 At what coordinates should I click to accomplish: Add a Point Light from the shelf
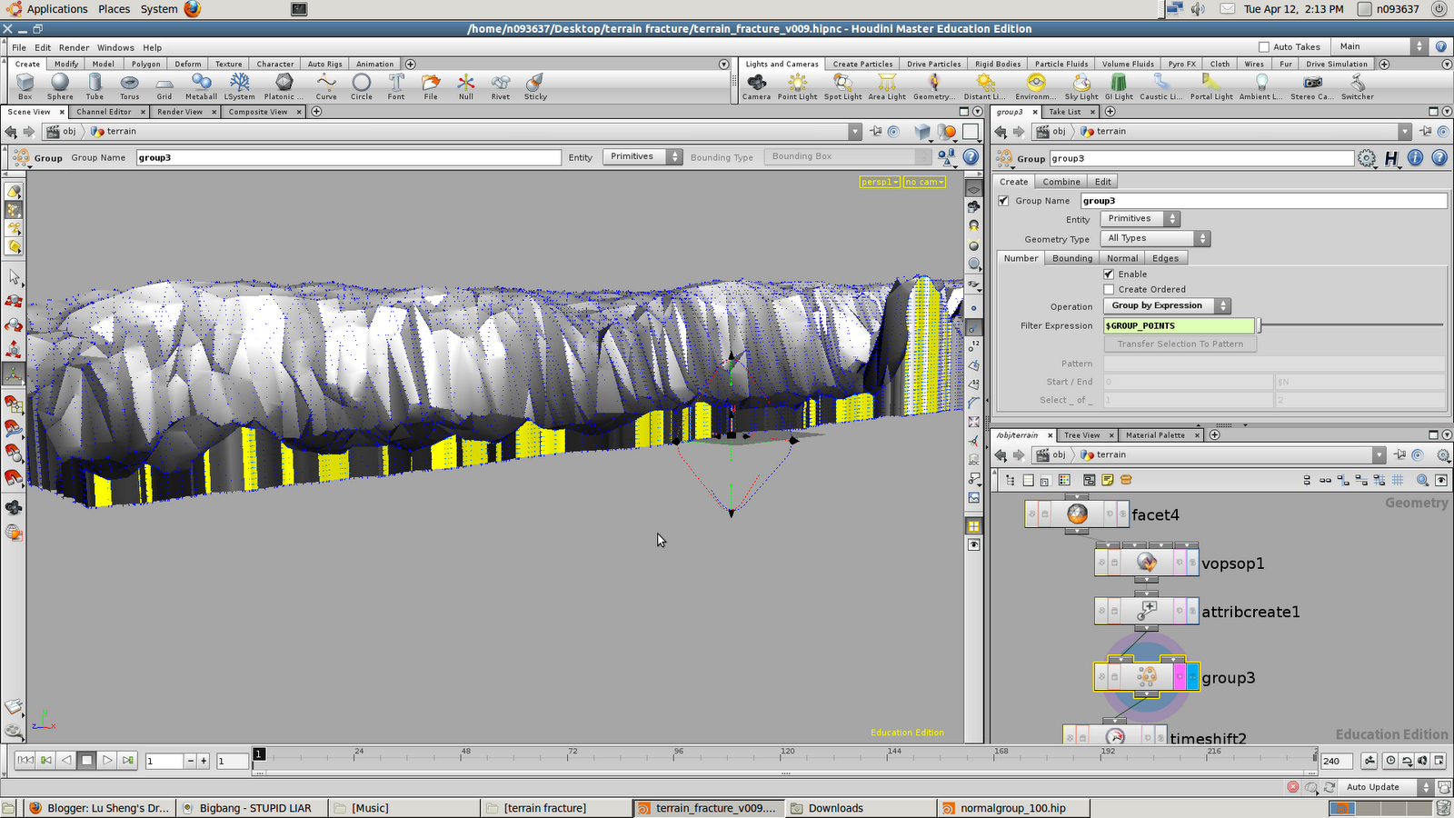click(x=797, y=86)
